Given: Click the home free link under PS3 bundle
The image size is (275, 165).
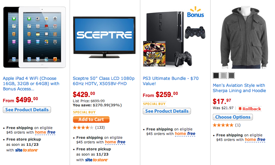Looking at the screenshot, I should pos(185,134).
